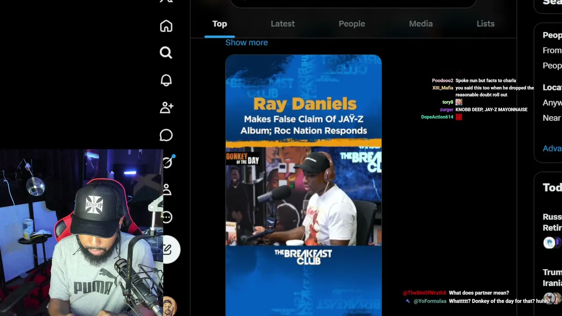
Task: Switch to the Lists tab
Action: [x=486, y=24]
